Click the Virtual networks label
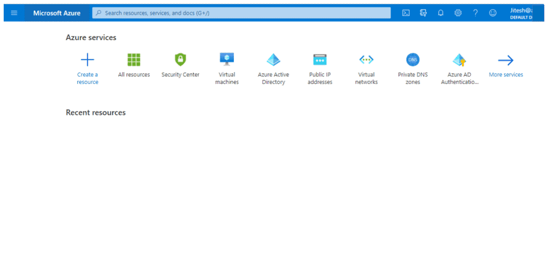The height and width of the screenshot is (280, 547). click(x=366, y=78)
